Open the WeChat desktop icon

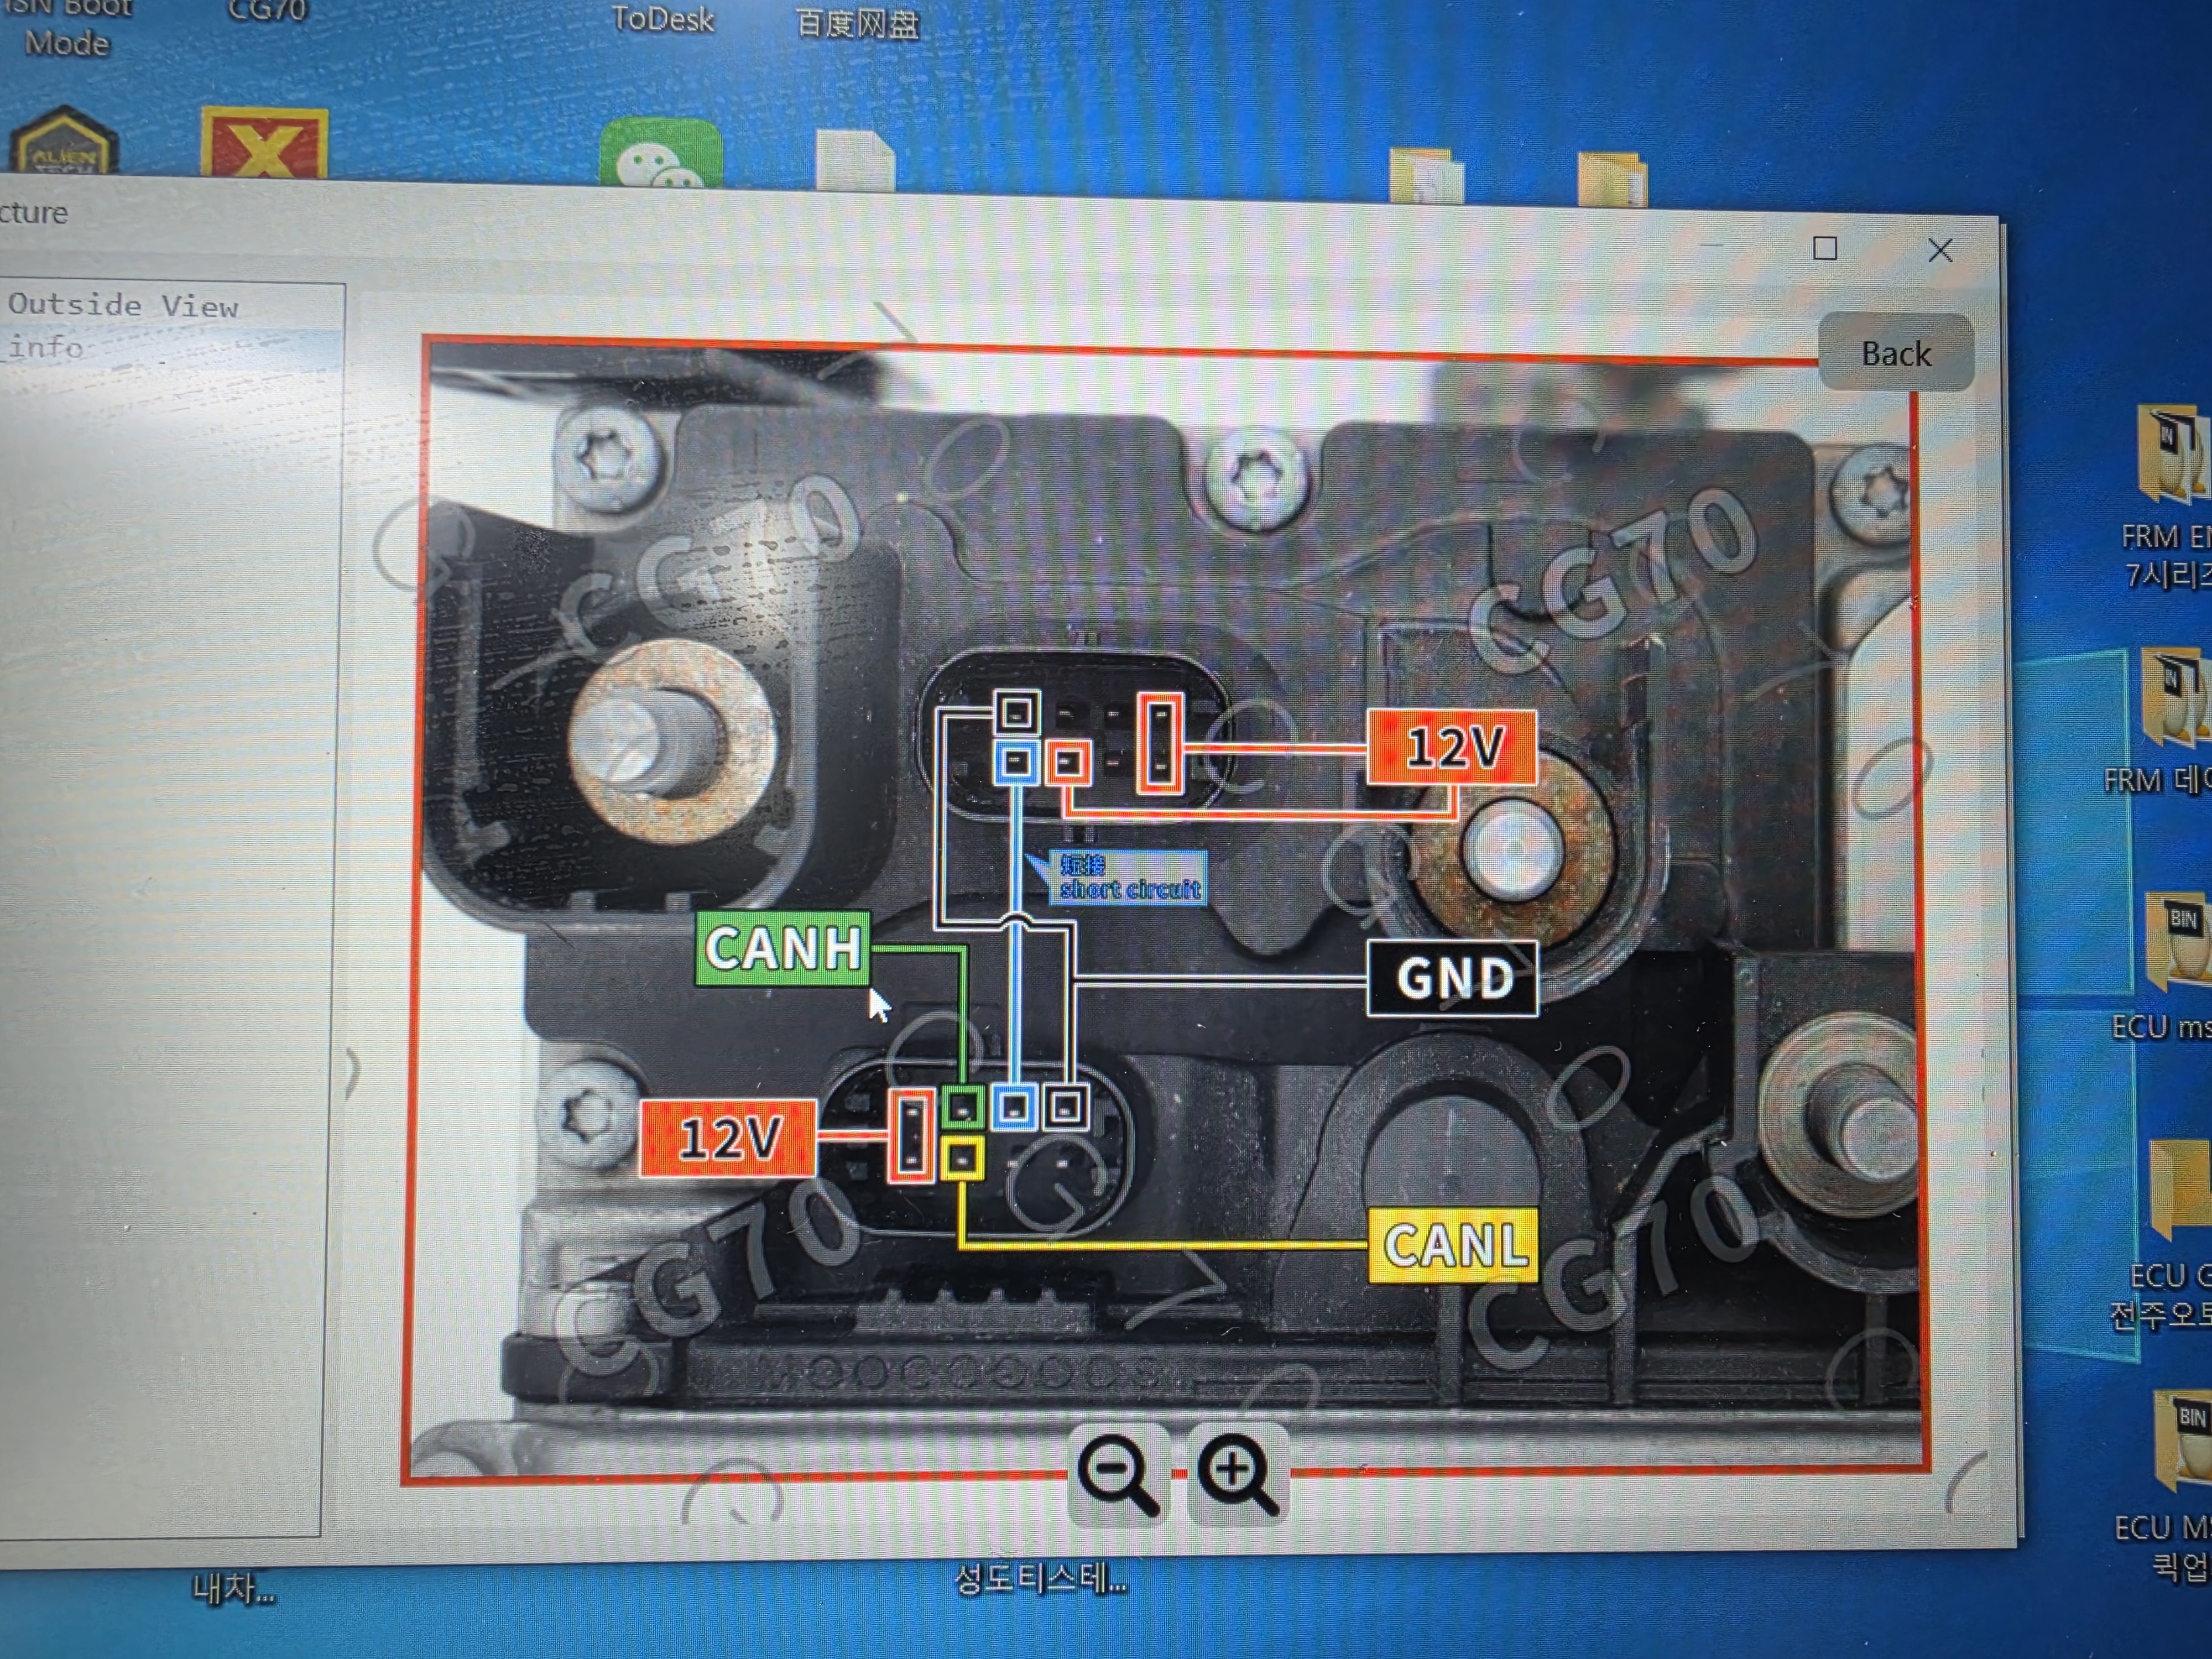660,152
